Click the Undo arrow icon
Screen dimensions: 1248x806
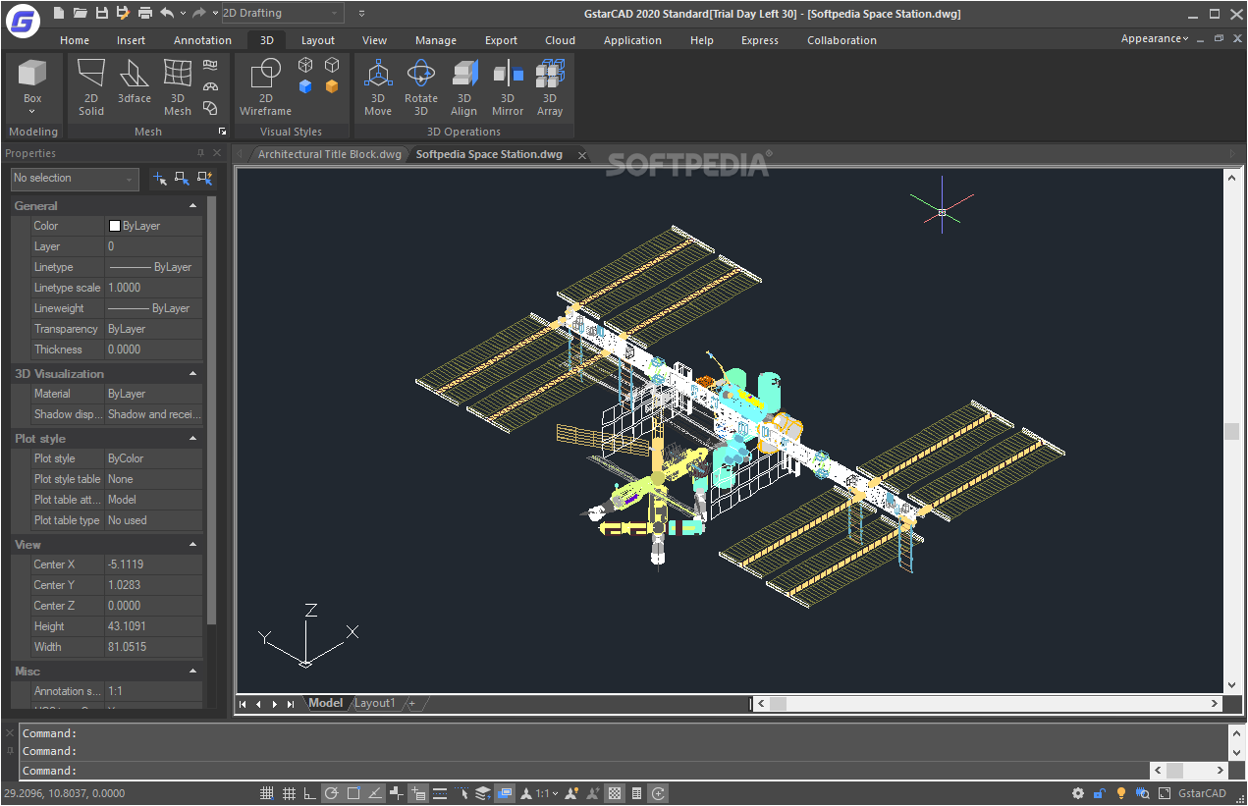point(167,13)
